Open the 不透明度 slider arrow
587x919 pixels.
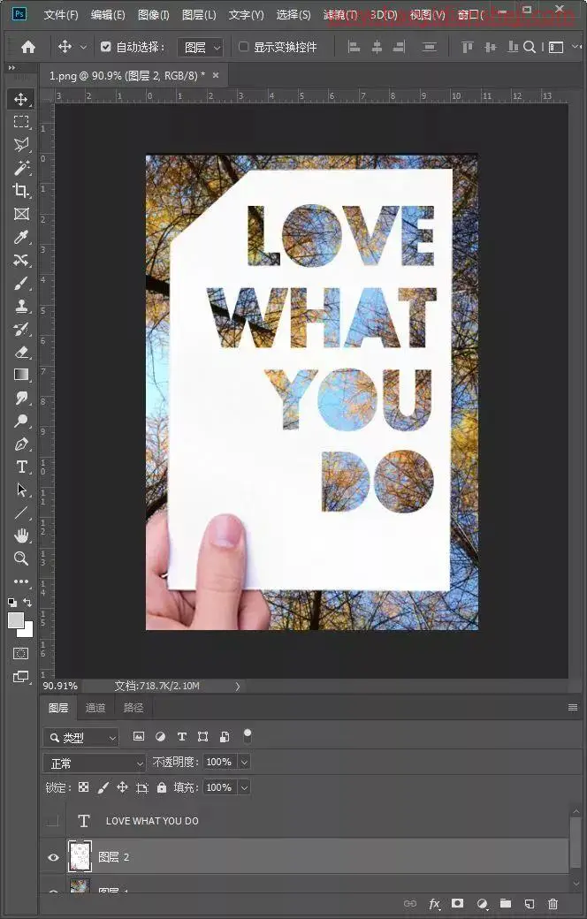[x=245, y=762]
